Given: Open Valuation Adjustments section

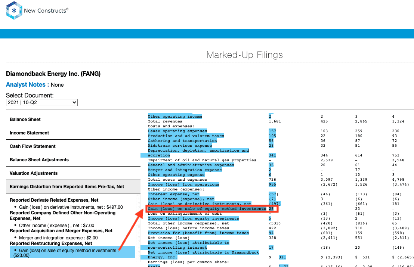Looking at the screenshot, I should coord(73,173).
